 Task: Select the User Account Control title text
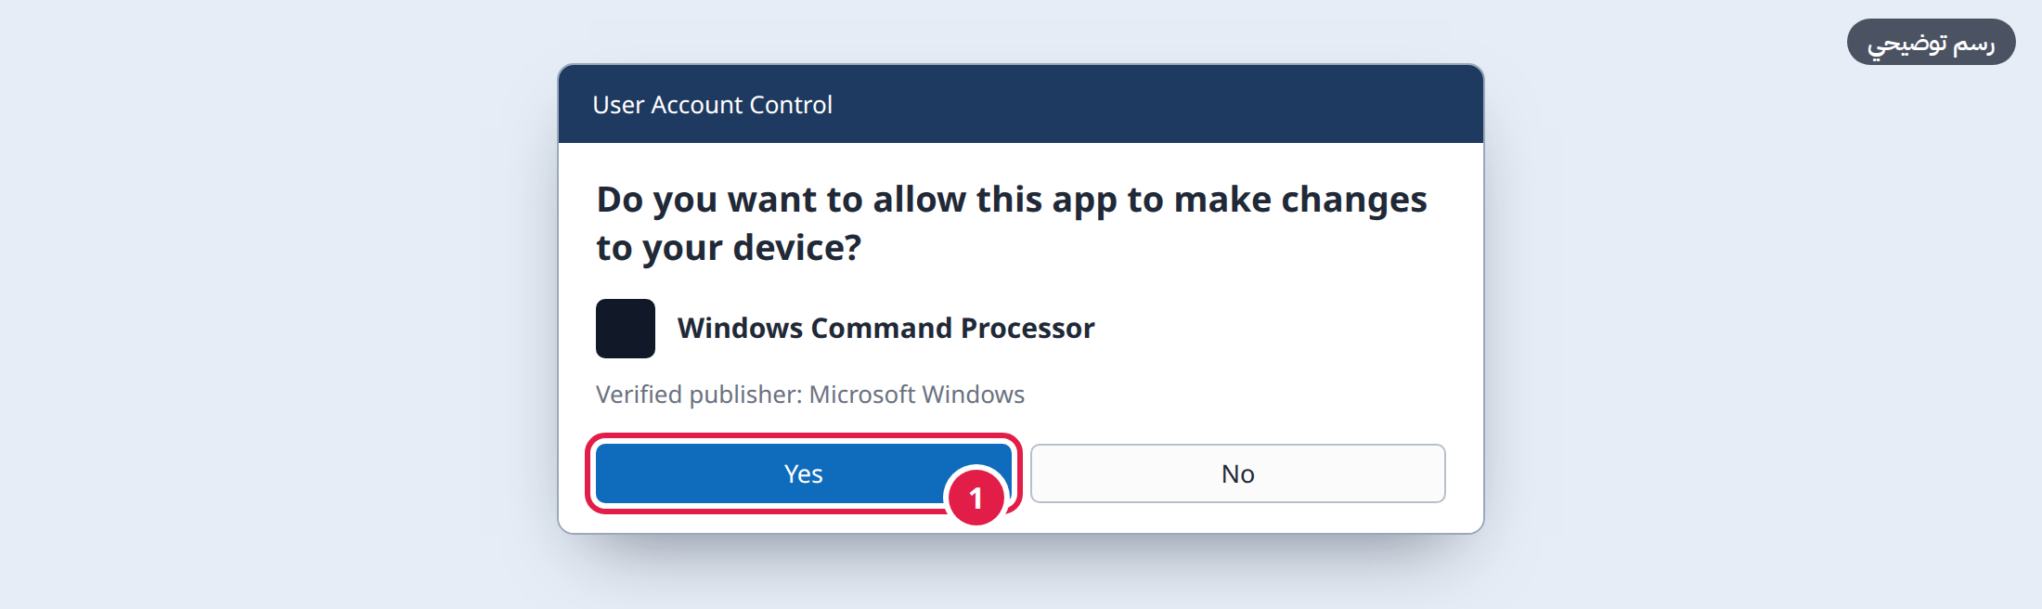[713, 105]
